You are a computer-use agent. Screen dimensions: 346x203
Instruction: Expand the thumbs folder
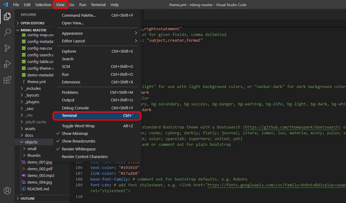pos(34,155)
